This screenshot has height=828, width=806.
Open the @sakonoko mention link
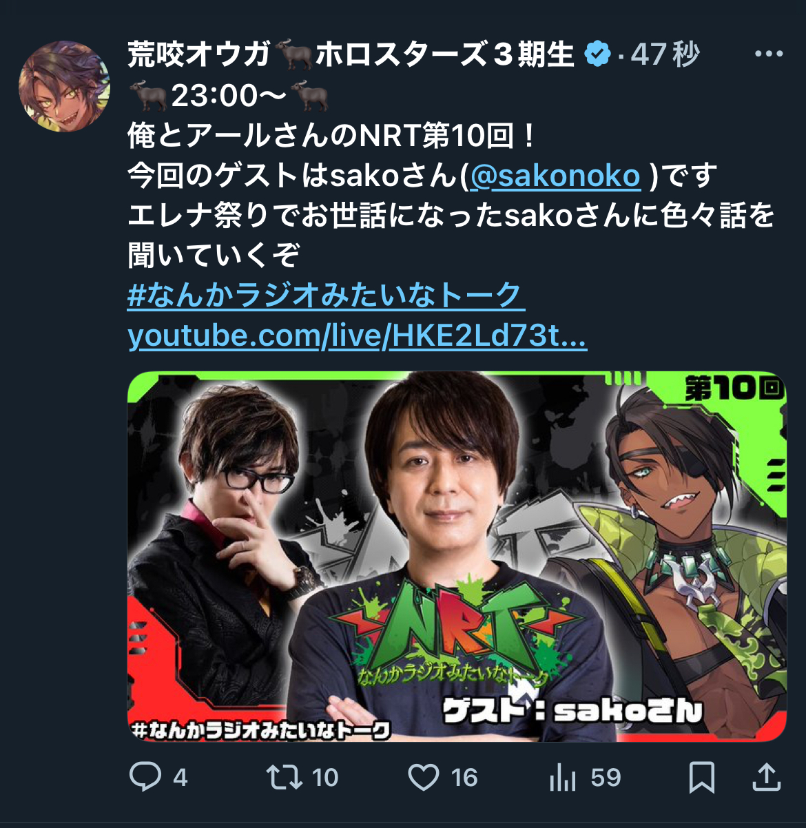(x=555, y=176)
